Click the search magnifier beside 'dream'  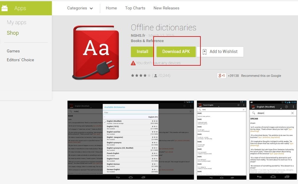pyautogui.click(x=253, y=113)
